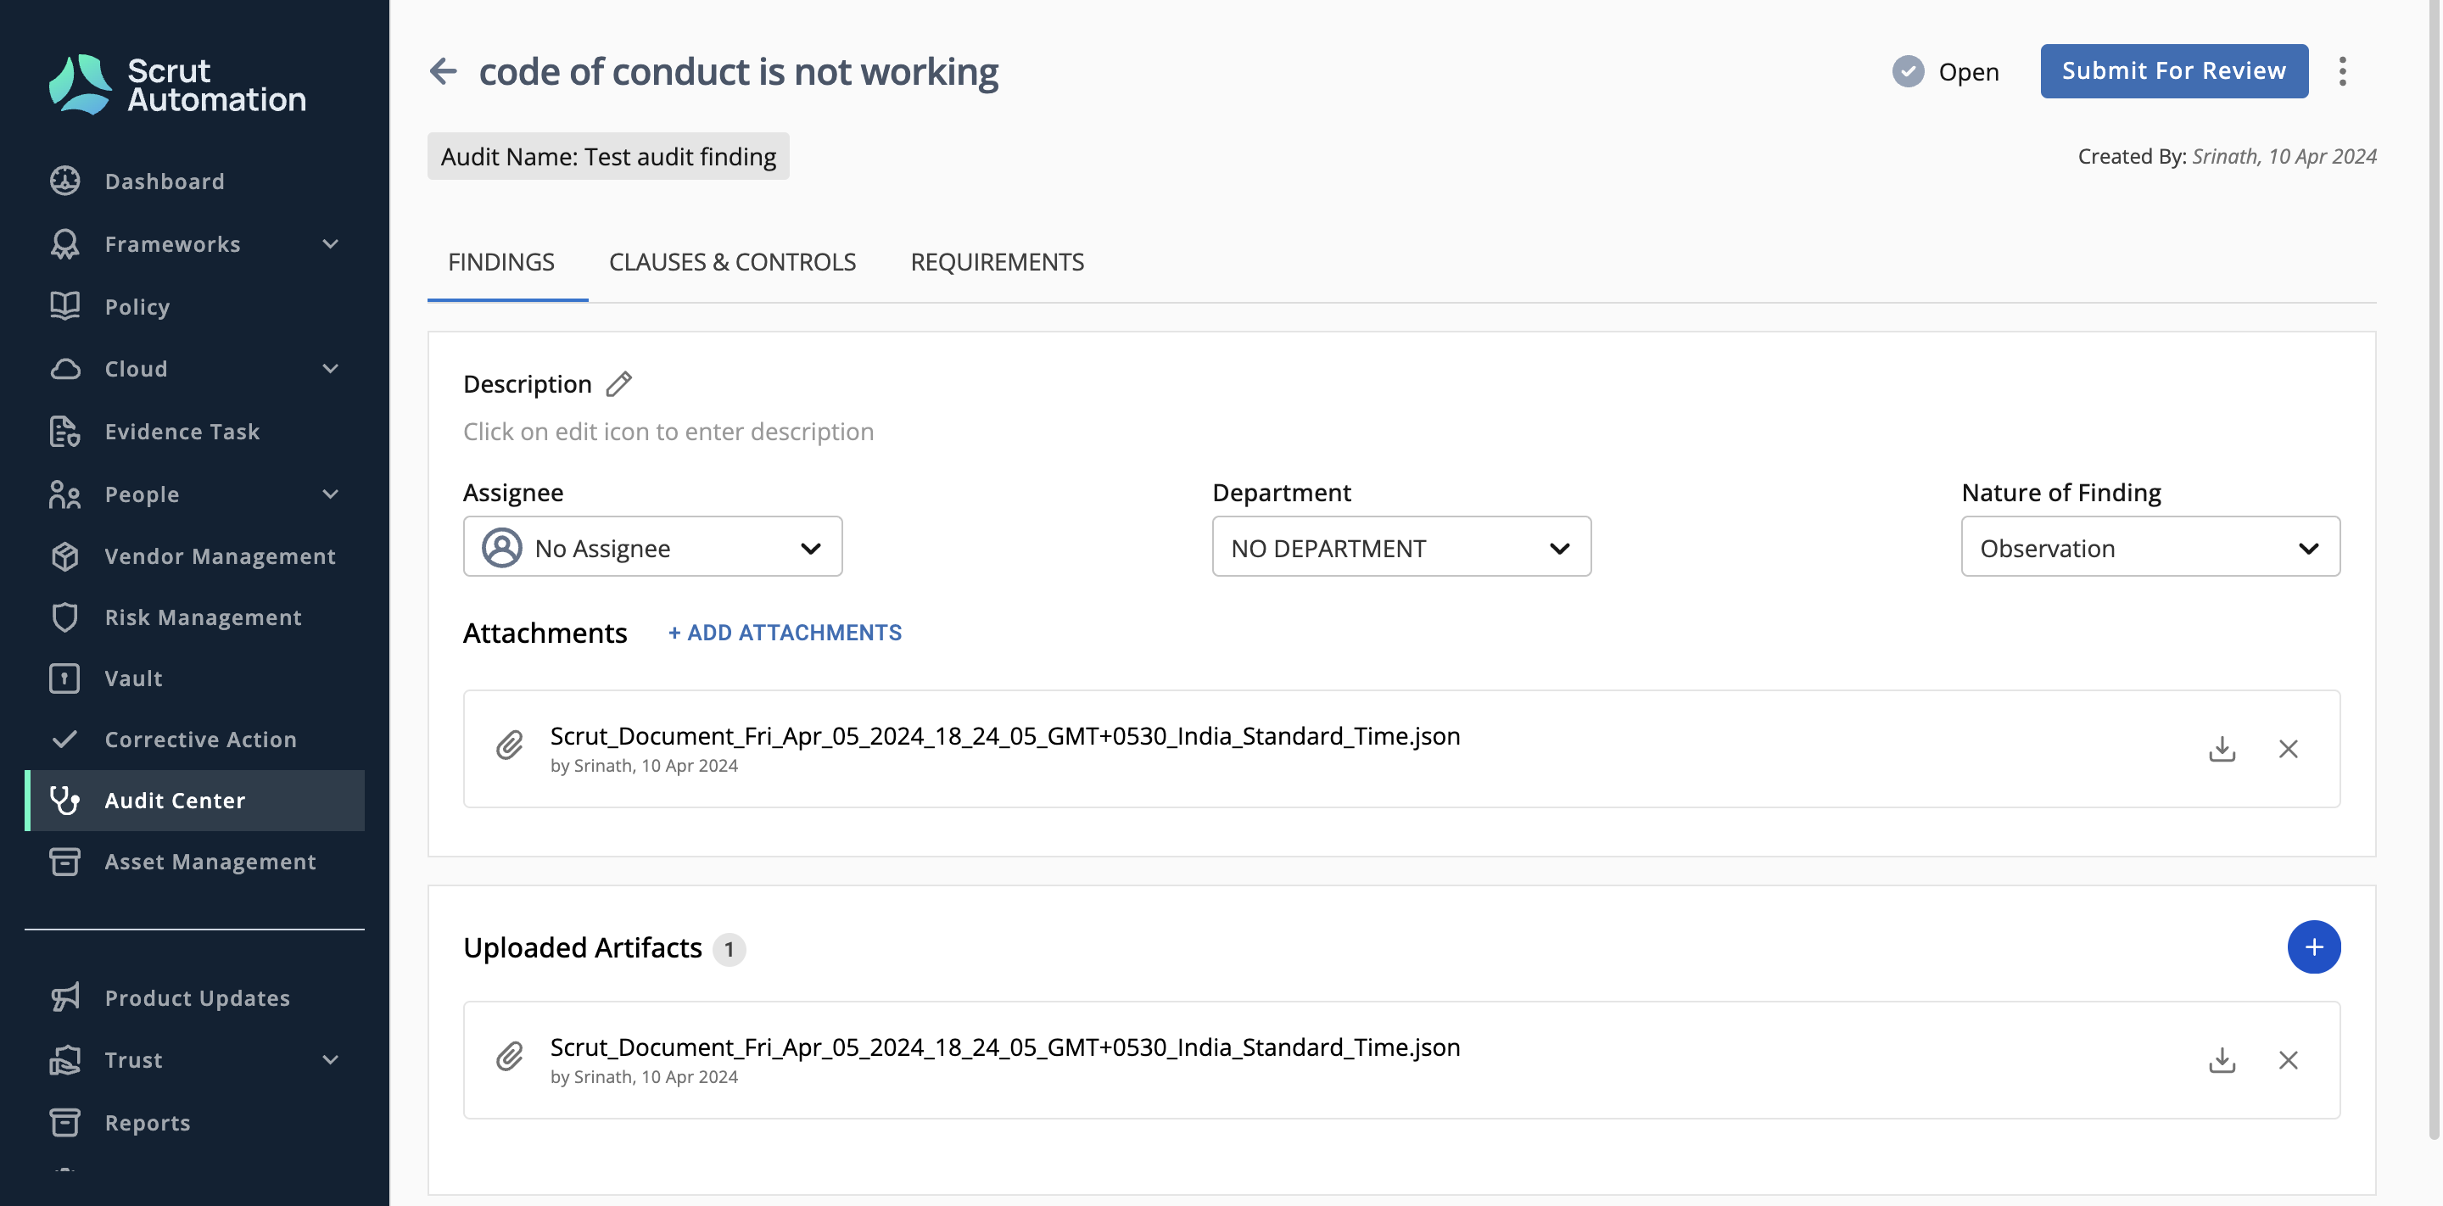
Task: Expand the Cloud menu chevron
Action: coord(330,369)
